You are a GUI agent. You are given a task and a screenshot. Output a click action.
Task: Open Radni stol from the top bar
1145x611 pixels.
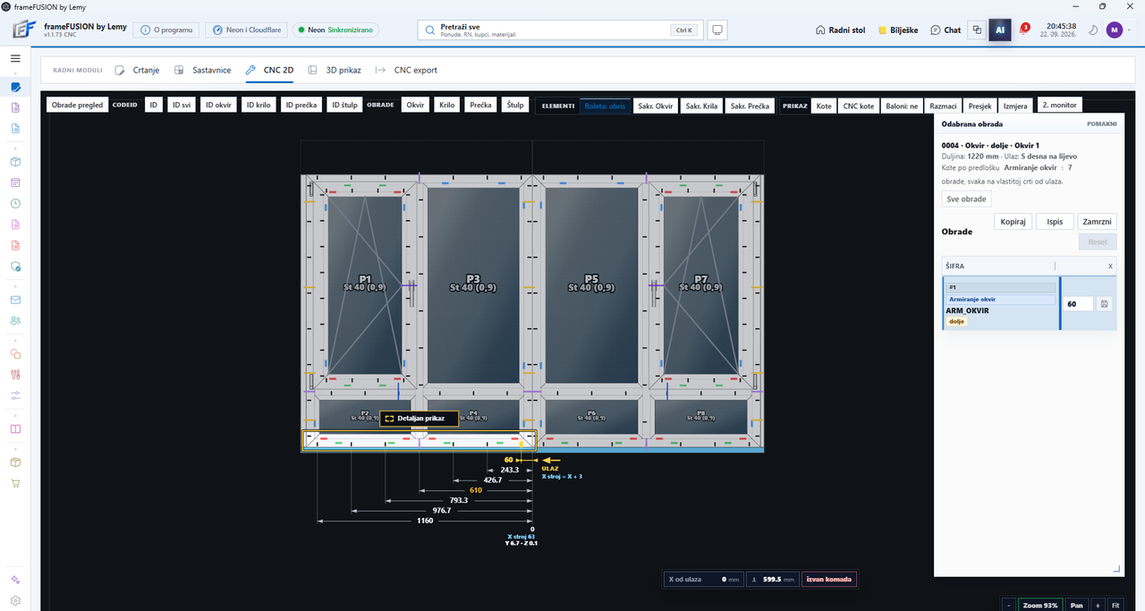click(841, 30)
